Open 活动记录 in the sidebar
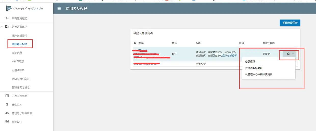The width and height of the screenshot is (316, 131). tap(17, 53)
